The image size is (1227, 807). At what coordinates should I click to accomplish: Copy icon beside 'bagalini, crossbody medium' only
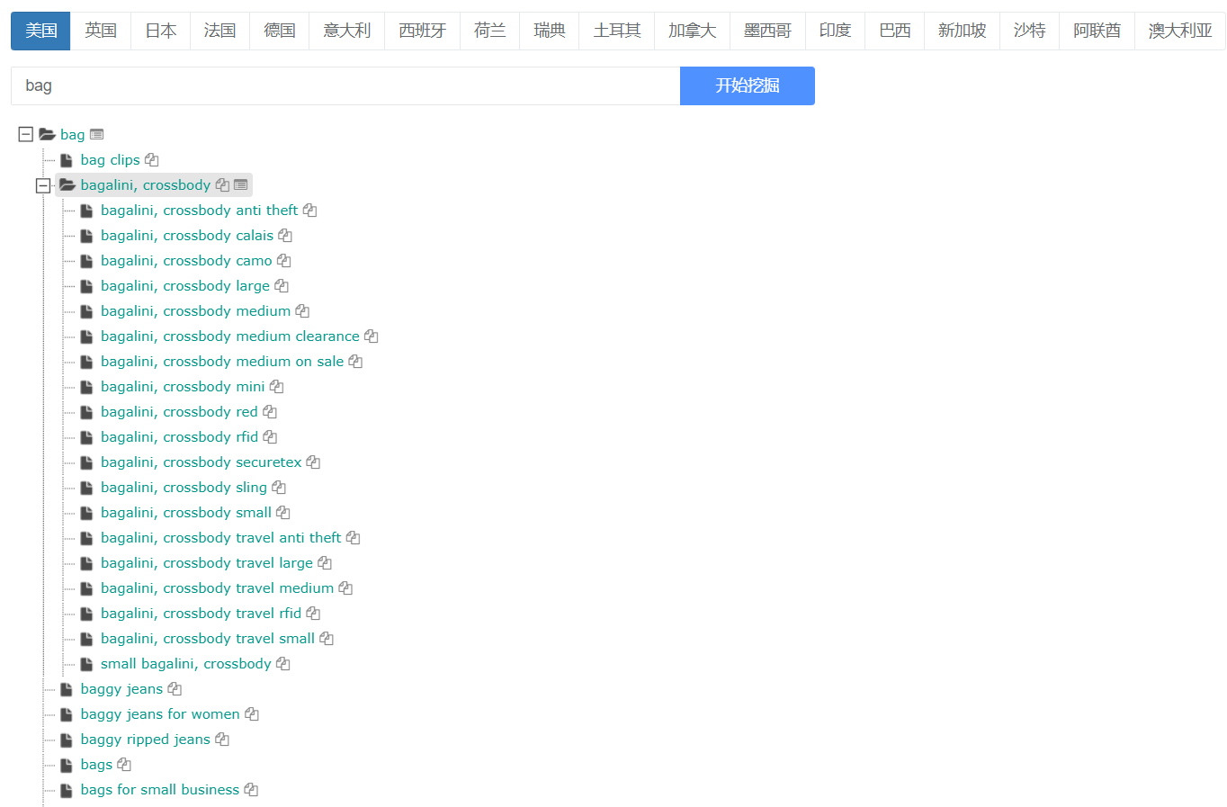pyautogui.click(x=302, y=311)
